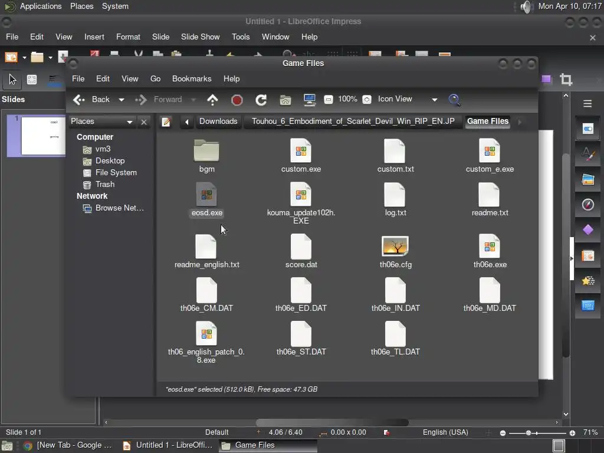Screen dimensions: 604x453
Task: Select th06e_ST.DAT file
Action: pos(301,339)
